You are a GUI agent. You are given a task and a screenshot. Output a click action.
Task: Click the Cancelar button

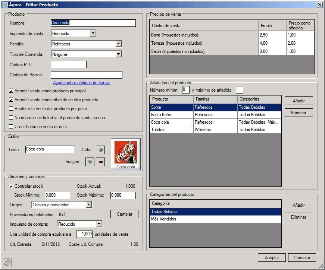(302, 258)
